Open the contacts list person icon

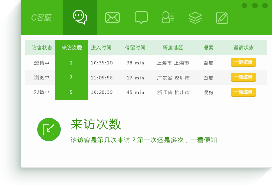tap(168, 17)
